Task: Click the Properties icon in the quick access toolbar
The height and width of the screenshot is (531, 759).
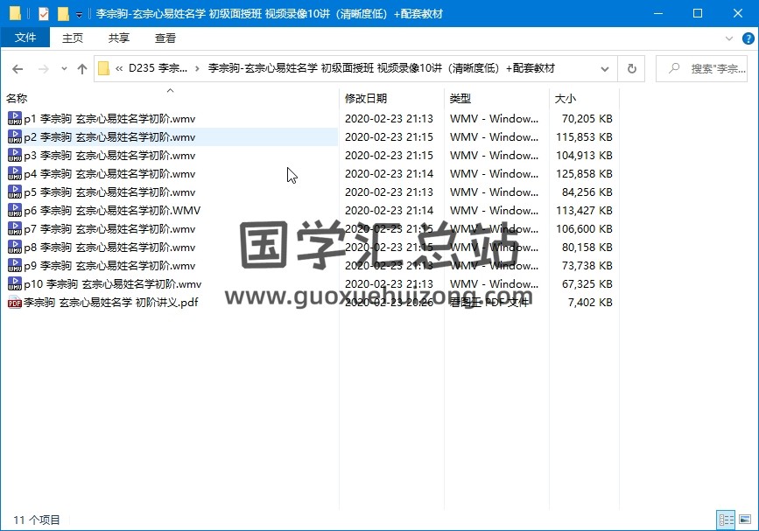Action: 44,14
